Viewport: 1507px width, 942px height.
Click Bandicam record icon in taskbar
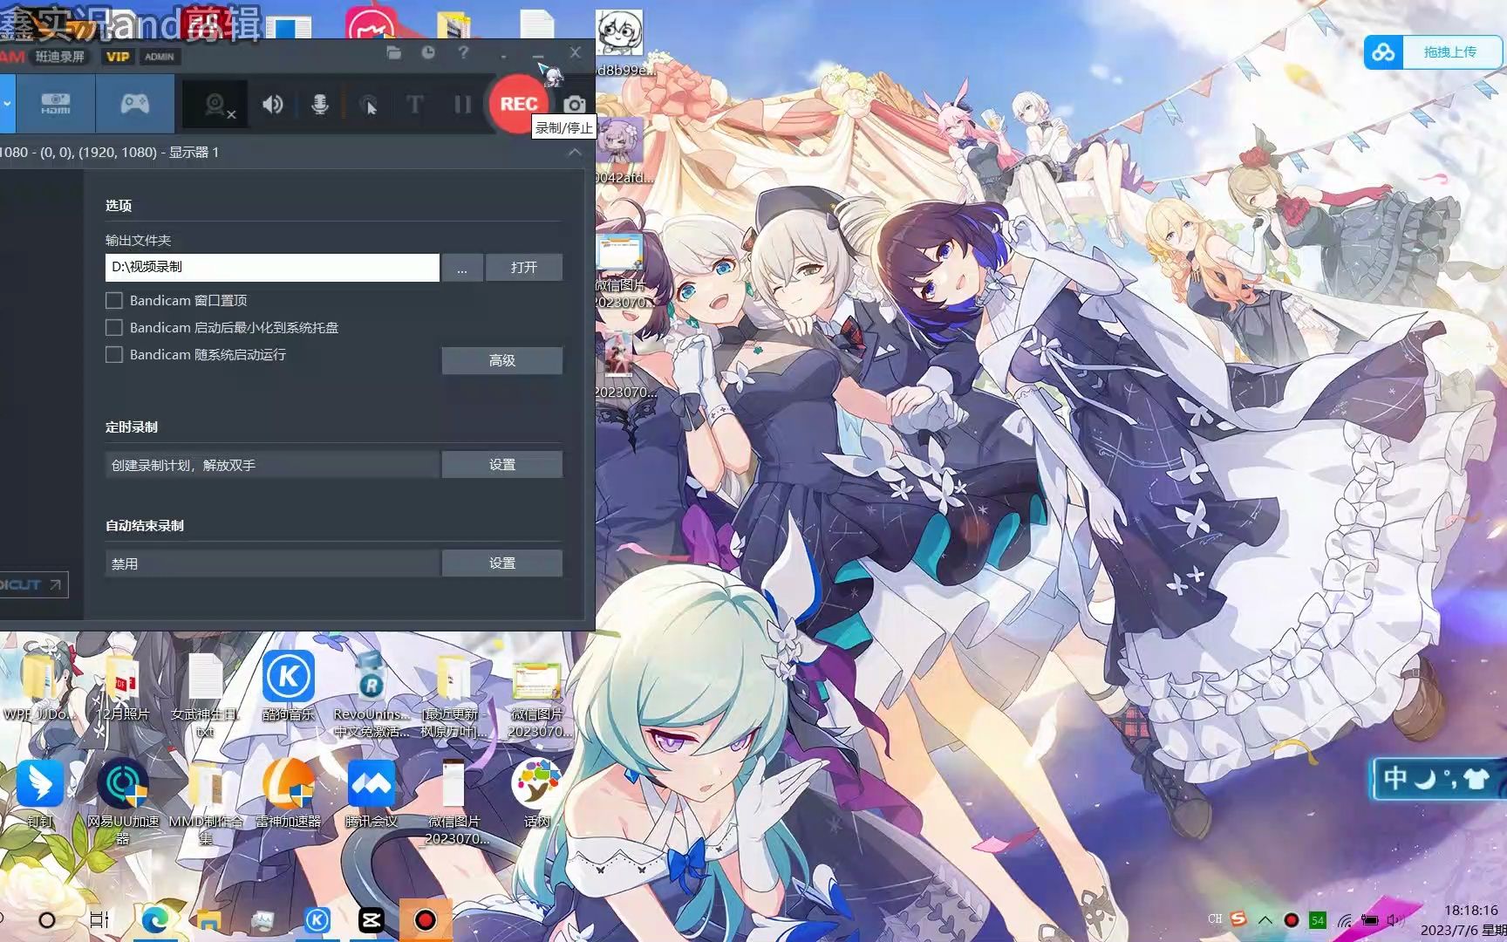point(426,919)
